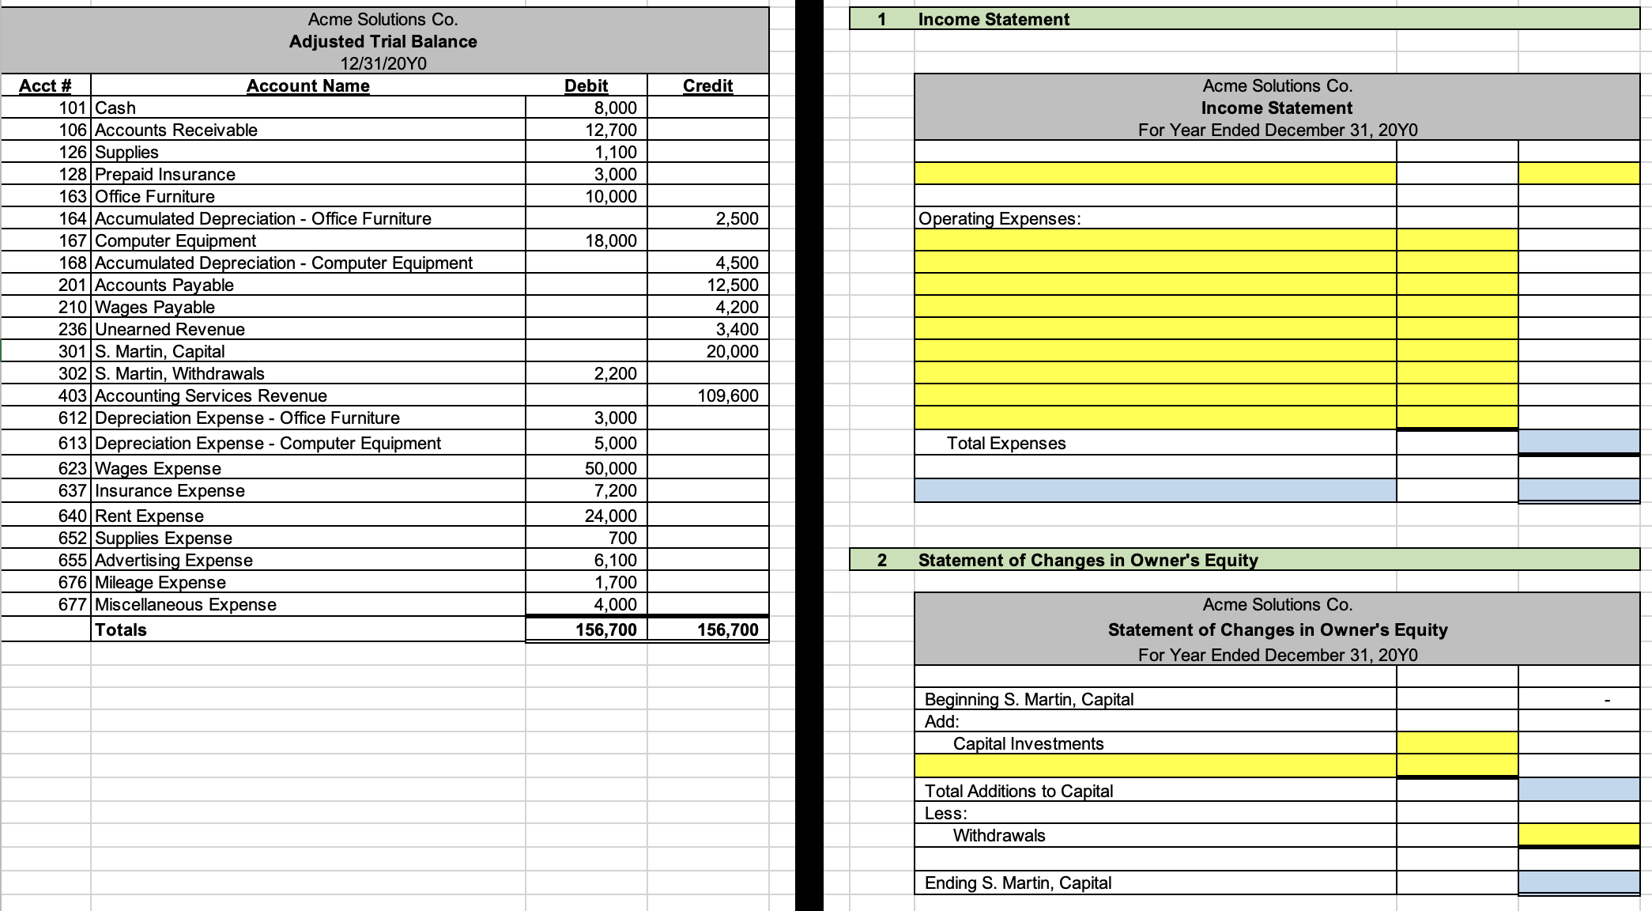This screenshot has height=911, width=1652.
Task: Click the Supplies debit amount 1,100
Action: [x=586, y=152]
